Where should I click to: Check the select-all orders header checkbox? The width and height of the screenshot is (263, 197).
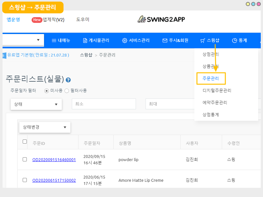25,142
